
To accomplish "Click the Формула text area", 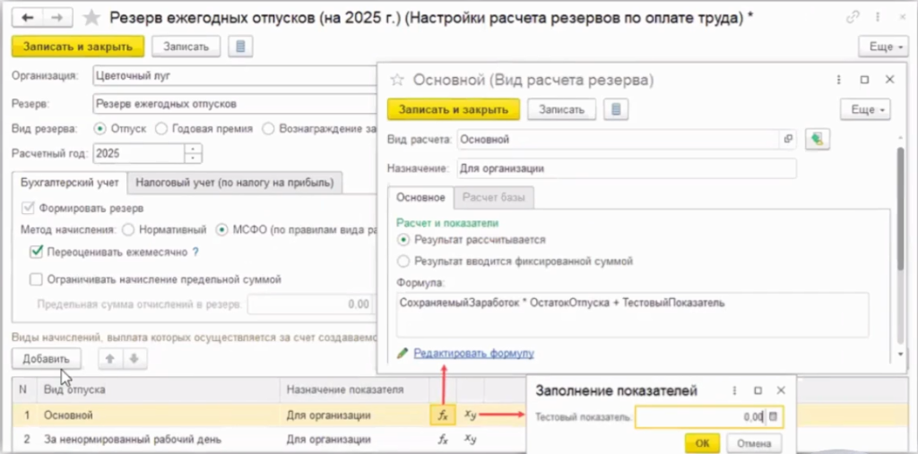I will tap(632, 315).
